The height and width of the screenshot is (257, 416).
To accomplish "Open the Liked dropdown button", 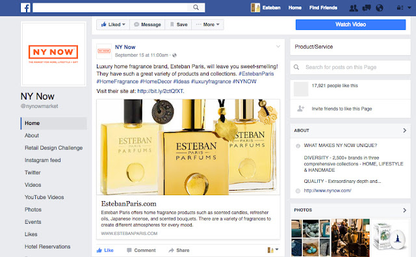I will 113,25.
